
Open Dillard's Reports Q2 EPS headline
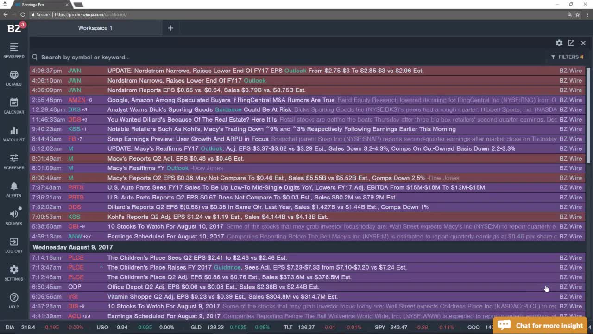point(268,207)
